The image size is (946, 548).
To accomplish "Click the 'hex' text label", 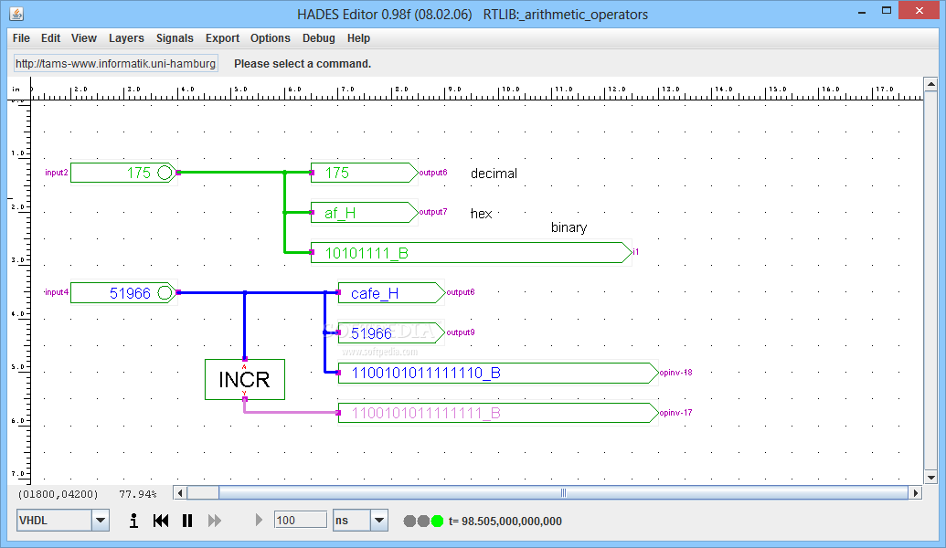I will pos(481,214).
